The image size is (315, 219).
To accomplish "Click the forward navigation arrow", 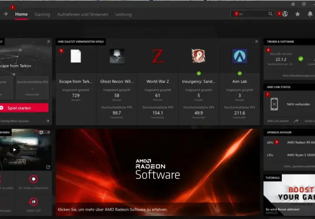I will pyautogui.click(x=5, y=14).
